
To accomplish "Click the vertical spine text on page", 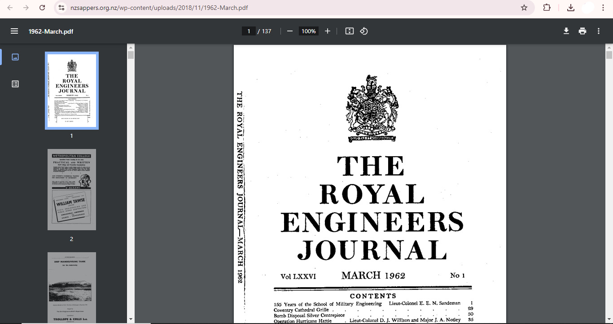I will coord(240,187).
